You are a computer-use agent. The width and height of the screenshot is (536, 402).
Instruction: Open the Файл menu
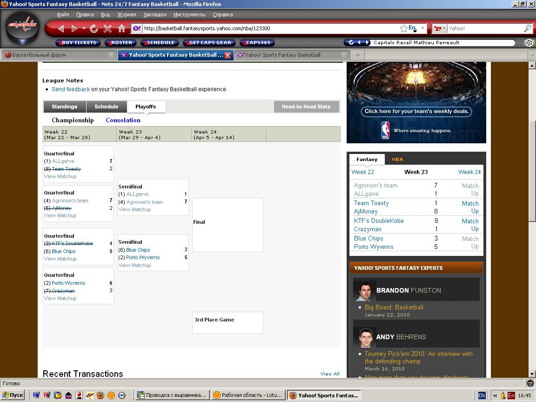63,14
